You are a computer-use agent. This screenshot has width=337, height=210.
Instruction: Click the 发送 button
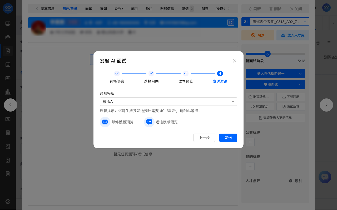pos(228,138)
